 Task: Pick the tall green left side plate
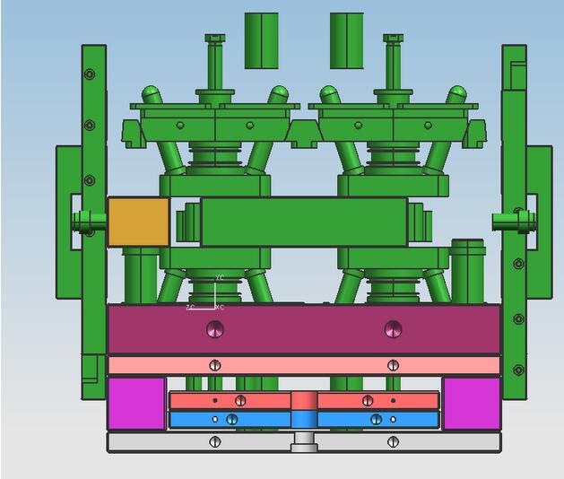click(x=94, y=222)
